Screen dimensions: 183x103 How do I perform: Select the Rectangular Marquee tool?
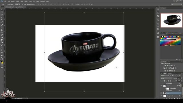click(2, 12)
